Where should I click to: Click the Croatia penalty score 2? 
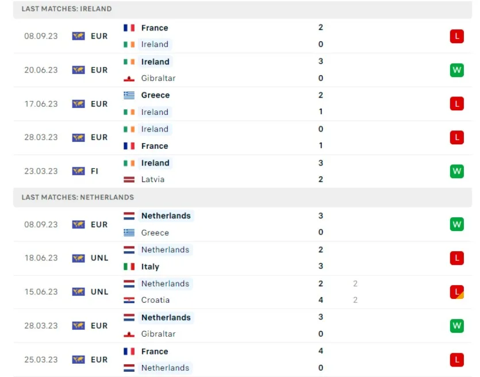(355, 300)
